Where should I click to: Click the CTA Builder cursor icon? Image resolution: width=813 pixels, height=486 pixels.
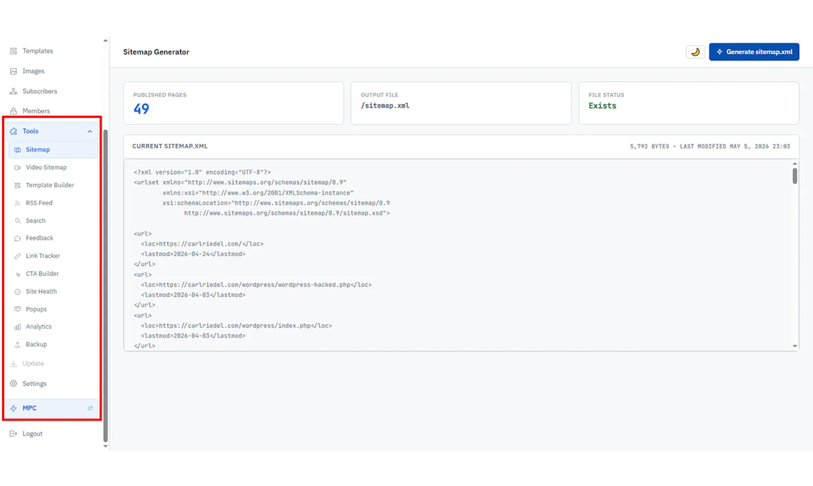point(18,274)
